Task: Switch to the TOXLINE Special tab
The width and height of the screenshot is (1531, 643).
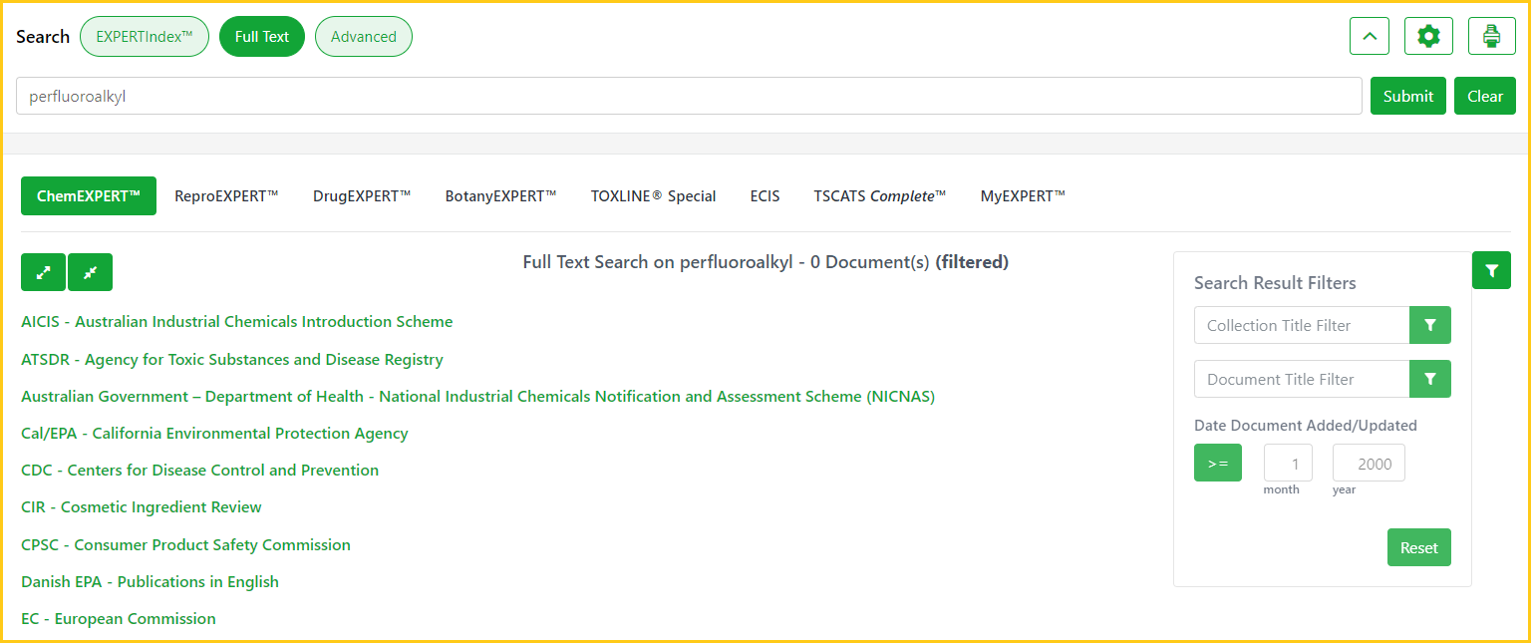Action: 653,195
